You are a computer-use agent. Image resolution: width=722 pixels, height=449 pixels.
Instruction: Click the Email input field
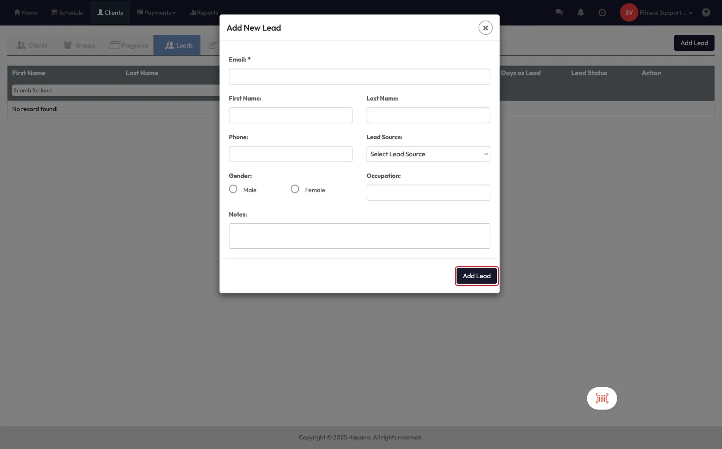tap(359, 77)
